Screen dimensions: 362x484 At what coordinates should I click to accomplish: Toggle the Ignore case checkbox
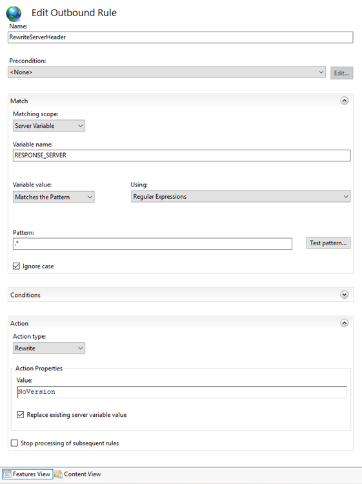[16, 266]
